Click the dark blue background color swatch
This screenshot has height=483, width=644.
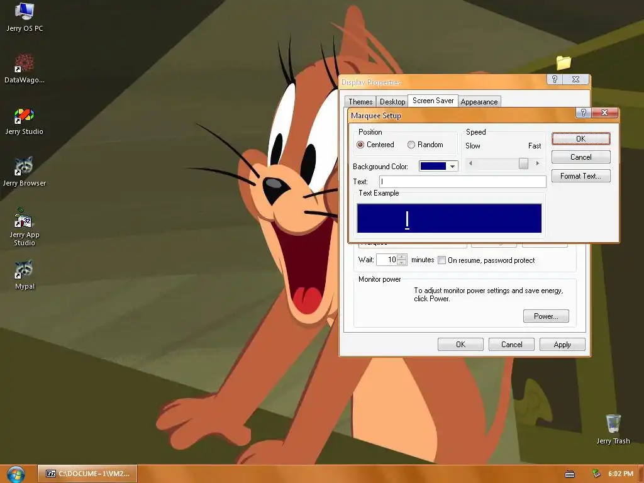click(433, 166)
